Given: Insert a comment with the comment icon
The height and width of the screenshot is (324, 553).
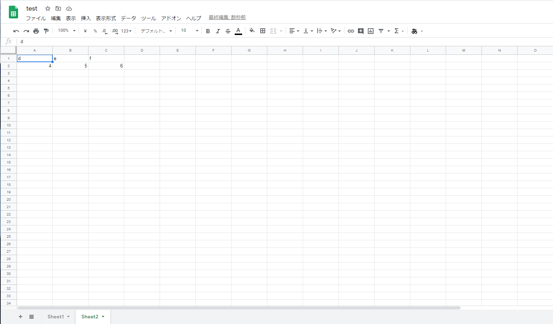Looking at the screenshot, I should tap(361, 31).
